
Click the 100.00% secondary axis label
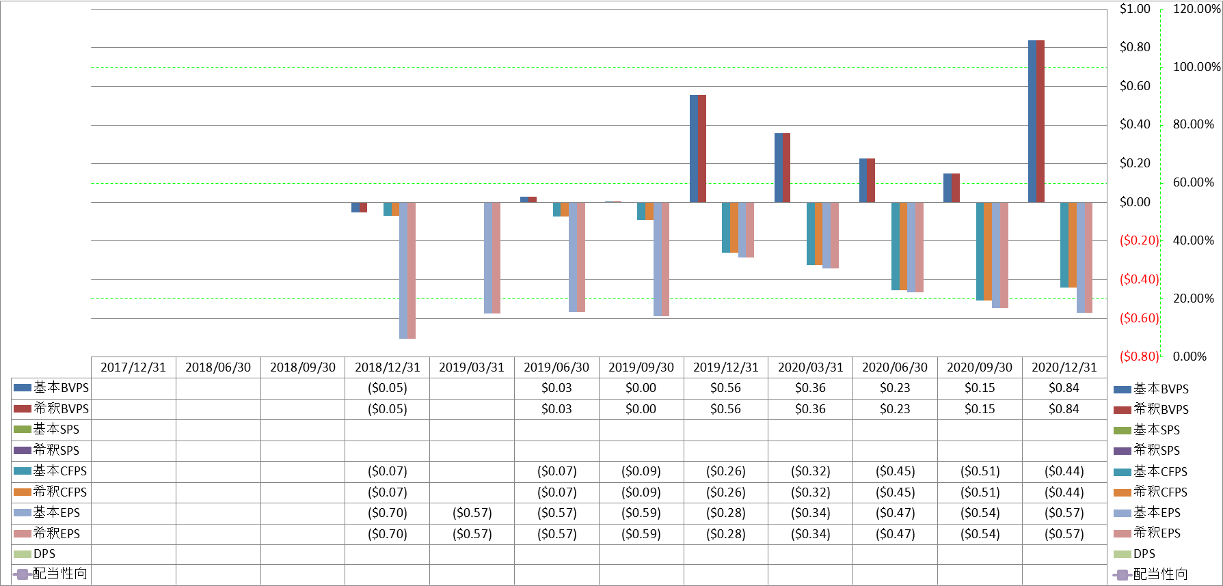click(x=1196, y=67)
